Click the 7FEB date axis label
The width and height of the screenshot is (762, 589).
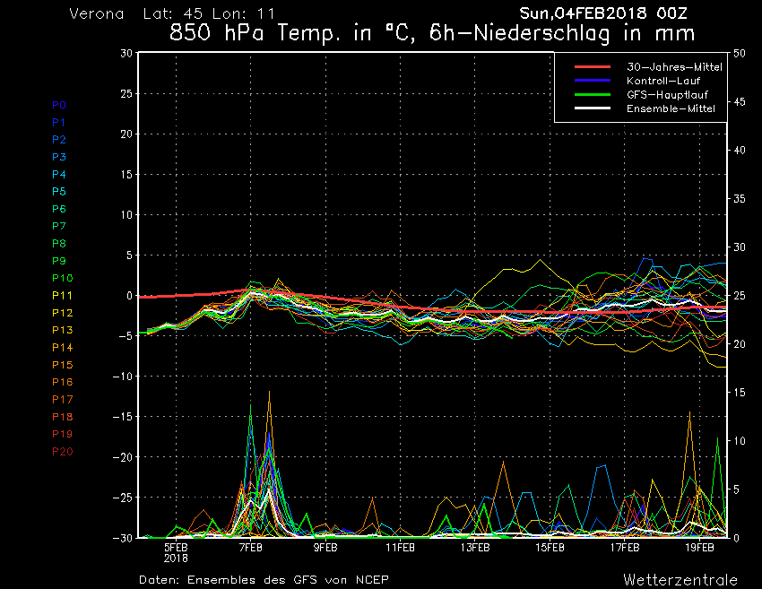[251, 548]
